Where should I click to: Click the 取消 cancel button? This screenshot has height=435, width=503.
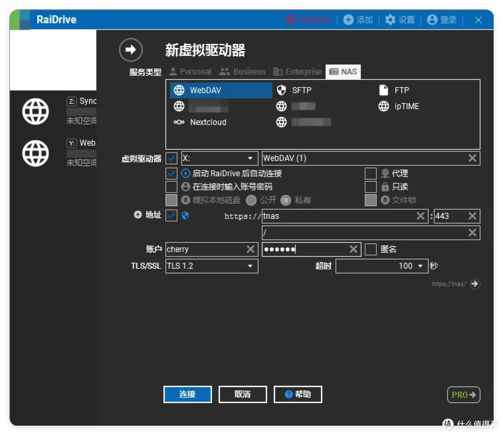[243, 394]
